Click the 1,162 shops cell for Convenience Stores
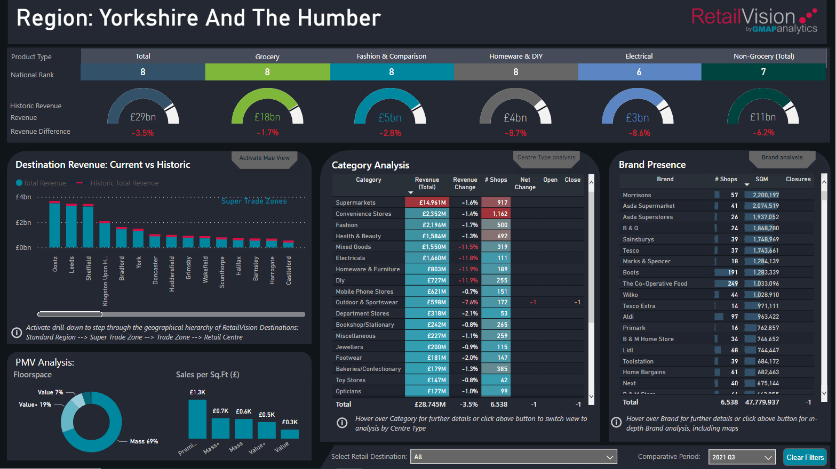Image resolution: width=836 pixels, height=469 pixels. click(496, 214)
